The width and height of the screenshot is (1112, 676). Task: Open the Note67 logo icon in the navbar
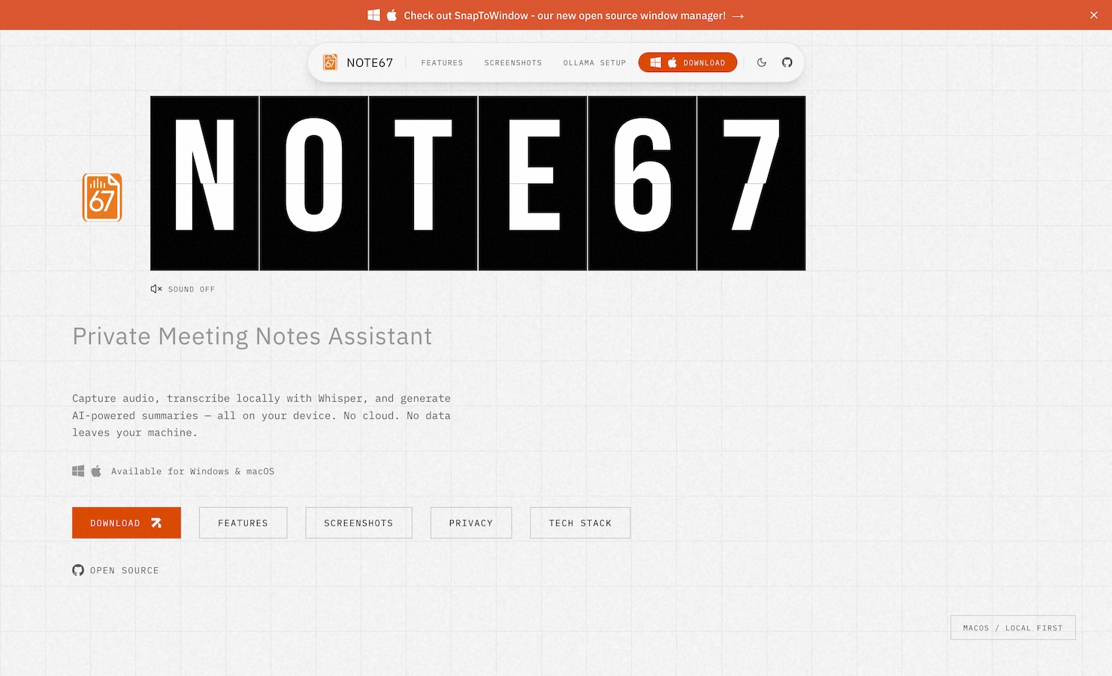[330, 62]
